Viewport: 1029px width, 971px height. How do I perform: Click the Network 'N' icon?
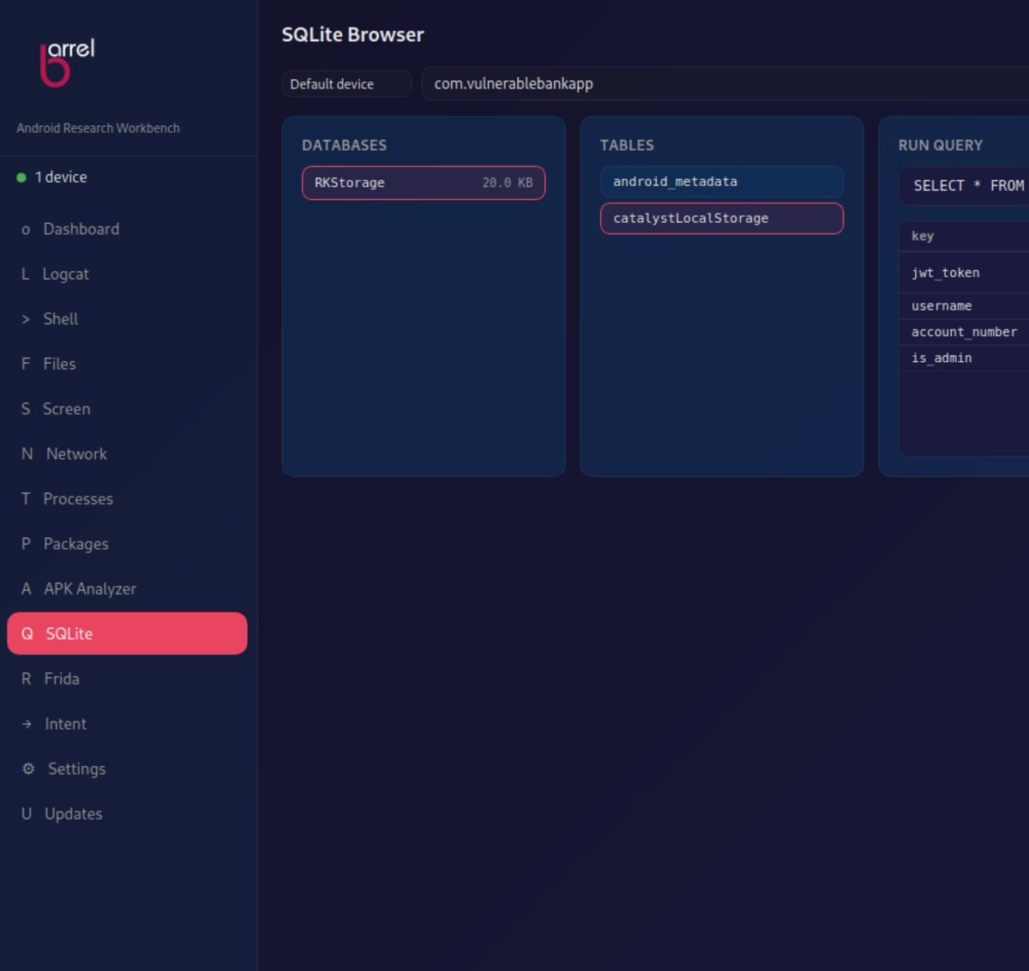coord(27,454)
